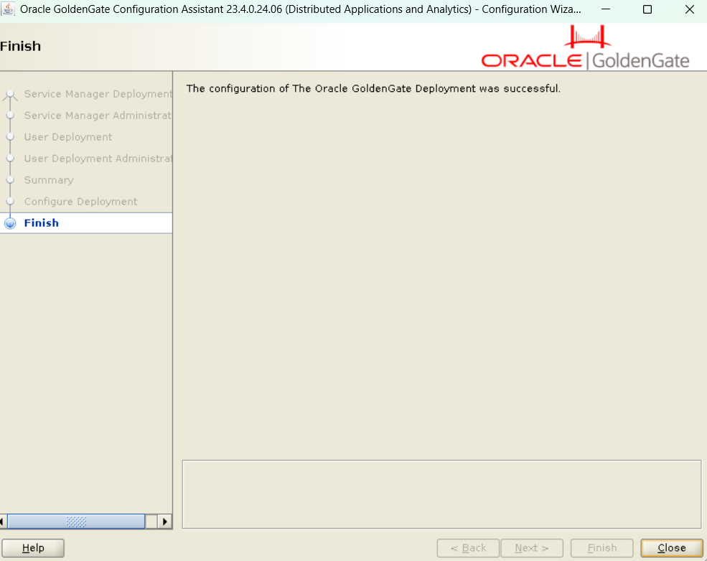Screen dimensions: 707x561
Task: Select Summary step in sidebar
Action: [49, 180]
